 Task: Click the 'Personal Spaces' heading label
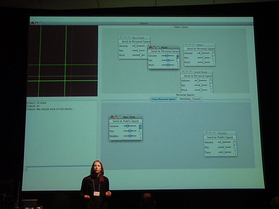185,95
